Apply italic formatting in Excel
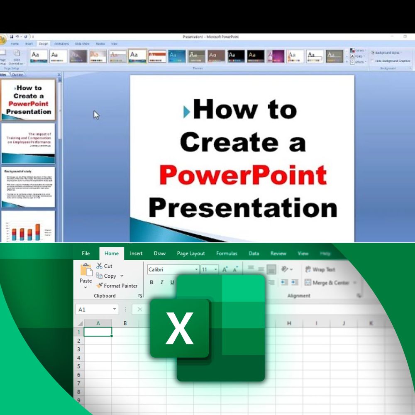The width and height of the screenshot is (415, 415). [162, 282]
